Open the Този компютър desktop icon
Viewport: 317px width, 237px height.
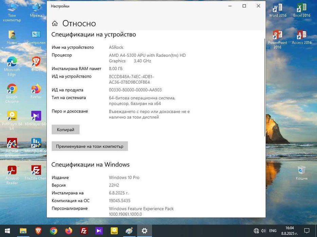(12, 12)
